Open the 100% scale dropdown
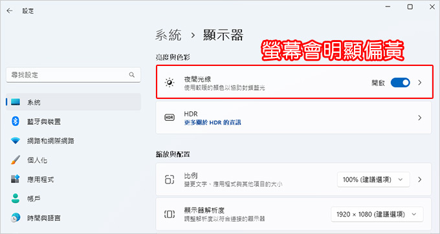Screen dimensions: 440x234 coord(373,179)
